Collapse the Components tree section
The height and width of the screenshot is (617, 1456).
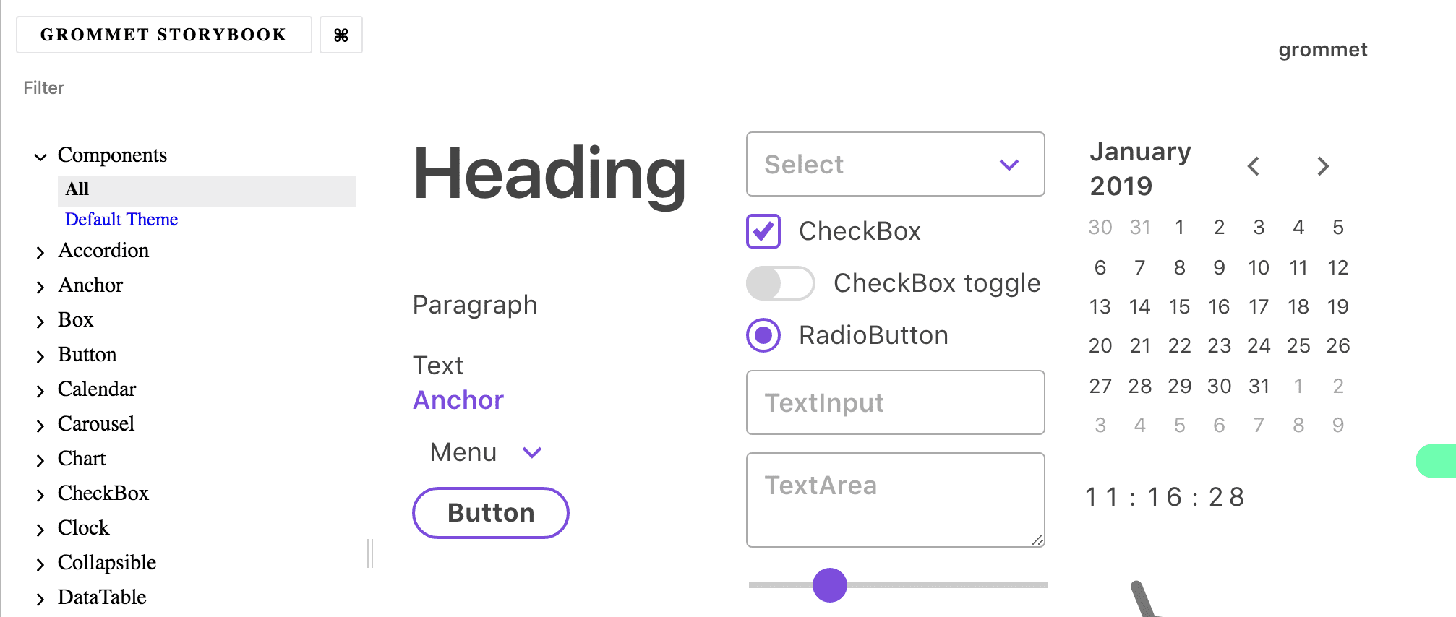(40, 156)
